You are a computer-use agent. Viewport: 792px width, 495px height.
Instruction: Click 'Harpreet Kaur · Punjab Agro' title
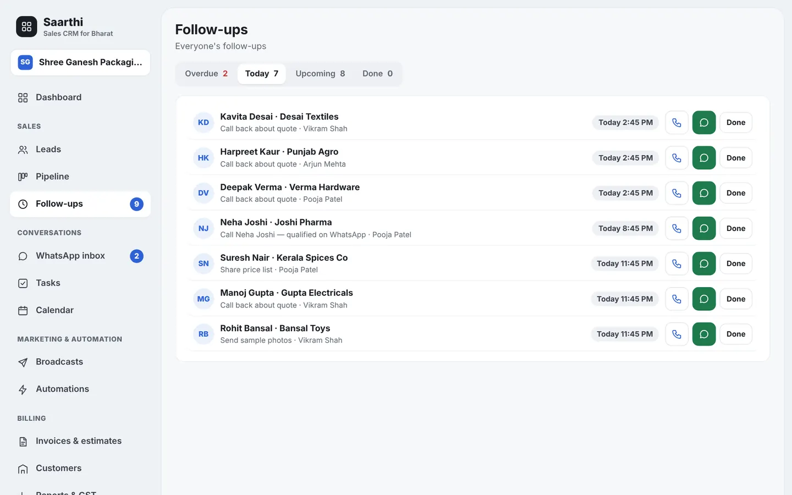coord(279,152)
